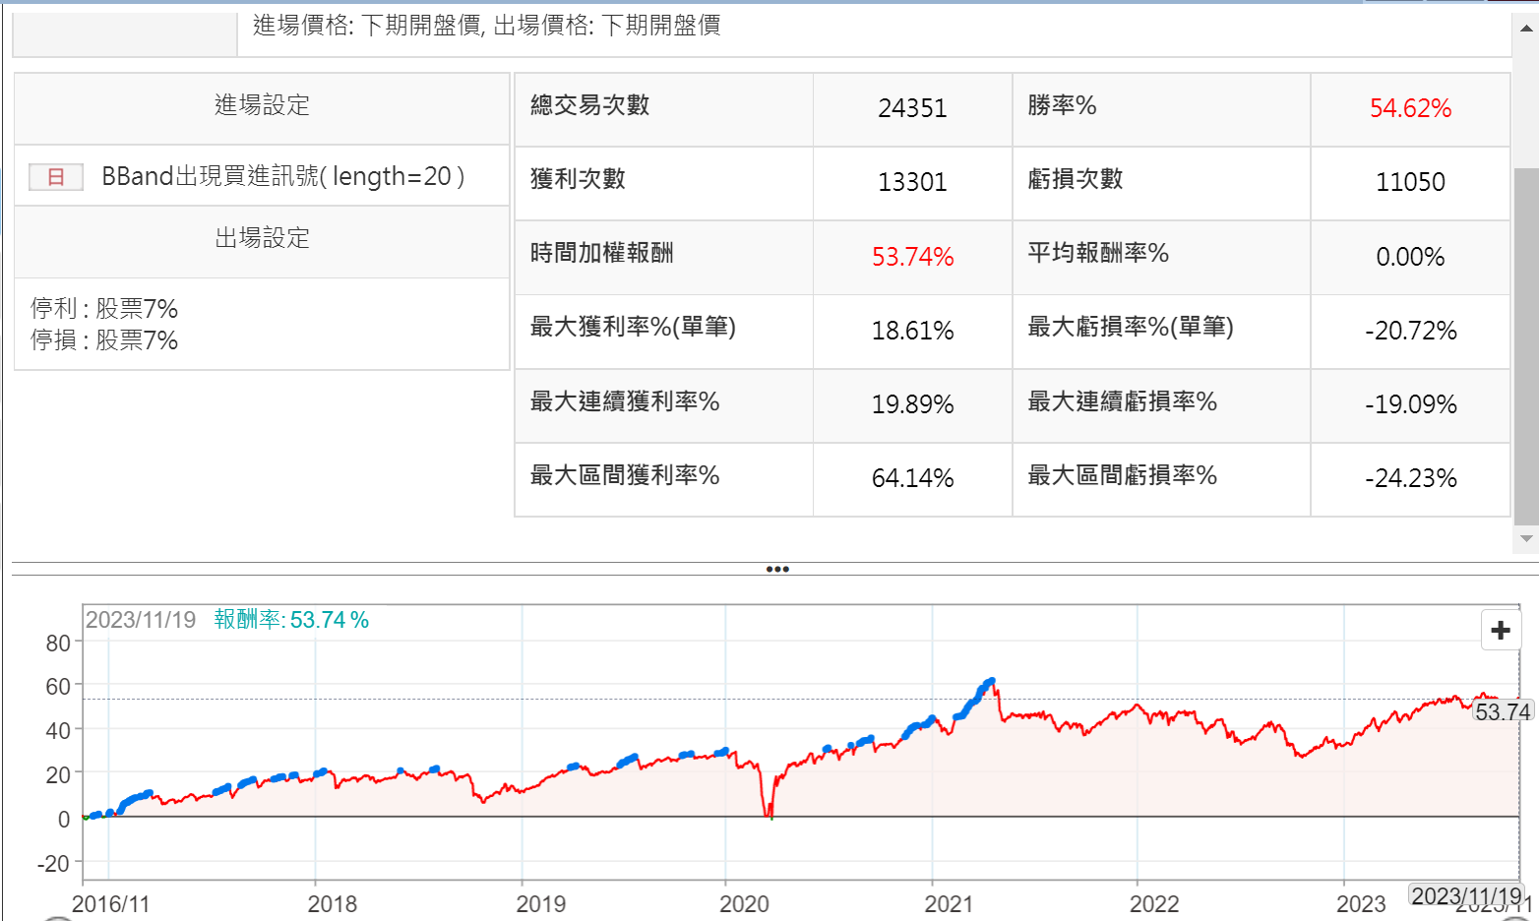Select the 24351 total trades value
Image resolution: width=1539 pixels, height=921 pixels.
(912, 108)
